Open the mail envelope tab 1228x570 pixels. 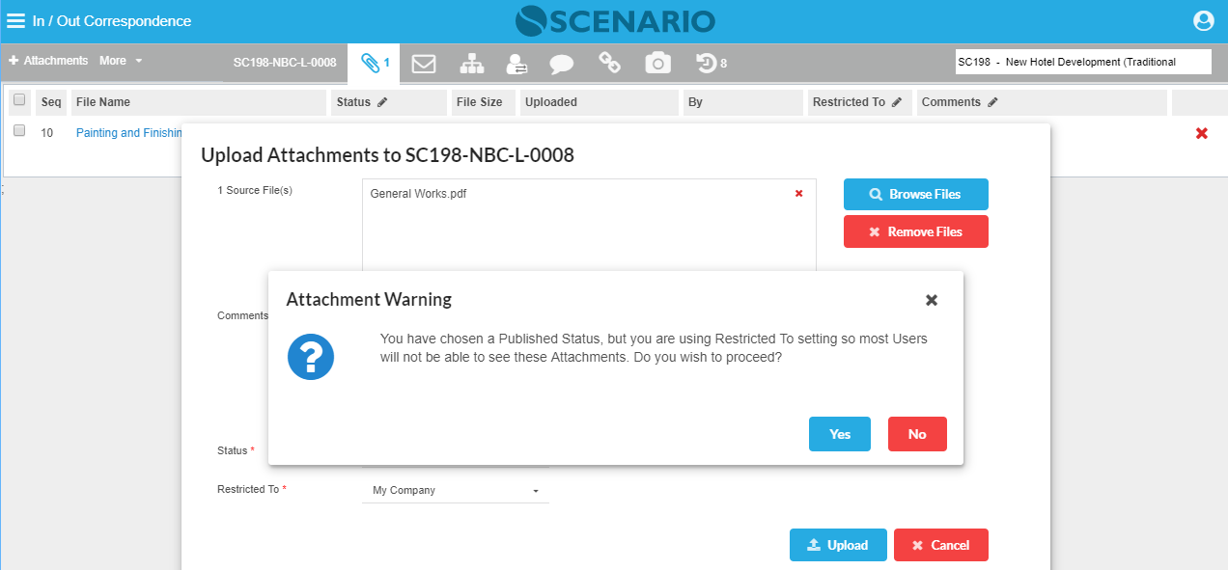click(x=424, y=64)
